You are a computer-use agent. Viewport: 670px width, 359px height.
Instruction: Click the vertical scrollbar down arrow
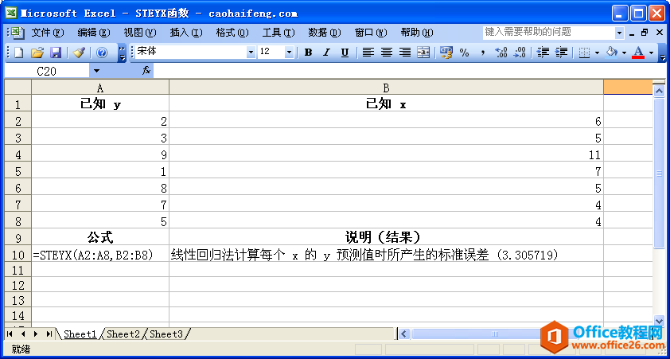(x=660, y=321)
